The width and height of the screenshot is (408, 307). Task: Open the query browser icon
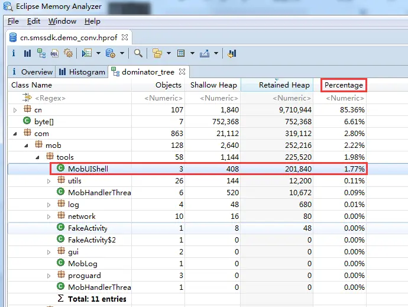point(111,53)
